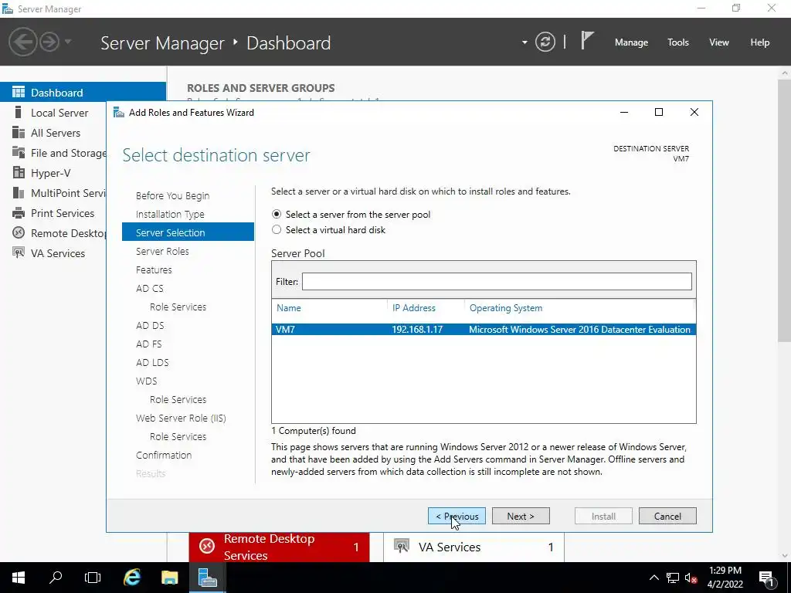Go to the Web Server Role (IIS) step

[181, 418]
